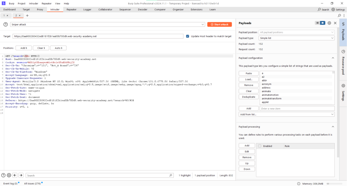
Task: Open Payload type Simple list dropdown
Action: coord(297,38)
